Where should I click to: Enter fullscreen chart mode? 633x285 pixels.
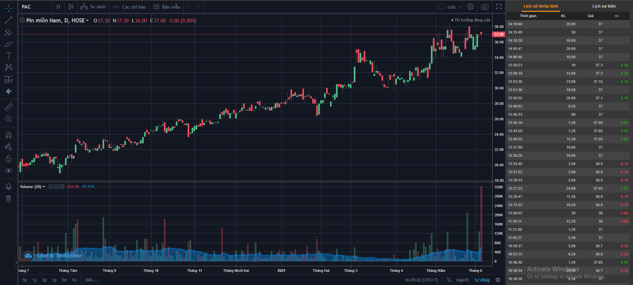click(x=499, y=7)
